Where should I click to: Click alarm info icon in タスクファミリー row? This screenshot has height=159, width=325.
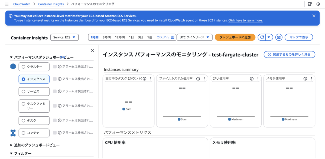[60, 106]
